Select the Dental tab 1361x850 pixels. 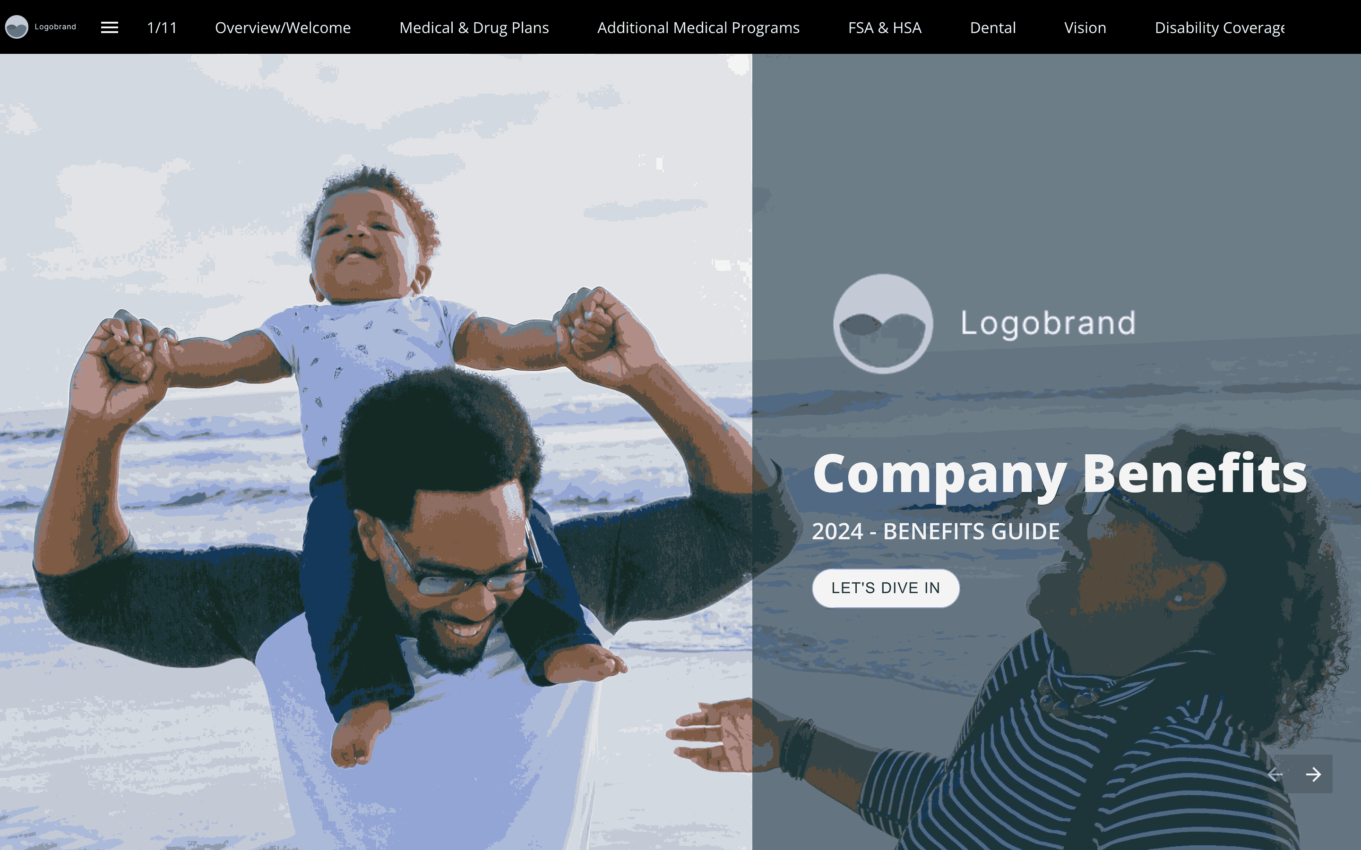(992, 27)
